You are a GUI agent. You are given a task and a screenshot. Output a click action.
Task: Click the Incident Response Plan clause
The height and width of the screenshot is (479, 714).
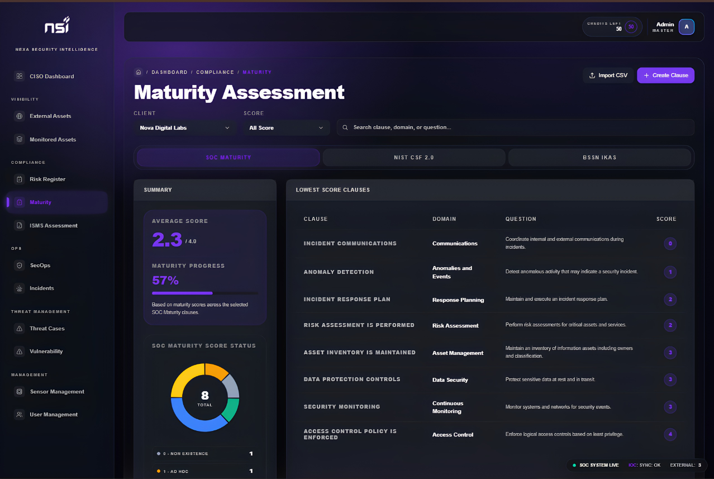coord(347,300)
